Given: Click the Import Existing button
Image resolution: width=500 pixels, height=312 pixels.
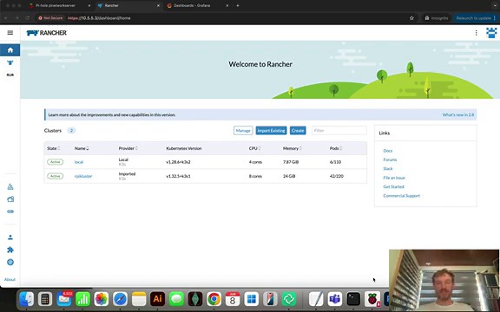Looking at the screenshot, I should tap(271, 131).
